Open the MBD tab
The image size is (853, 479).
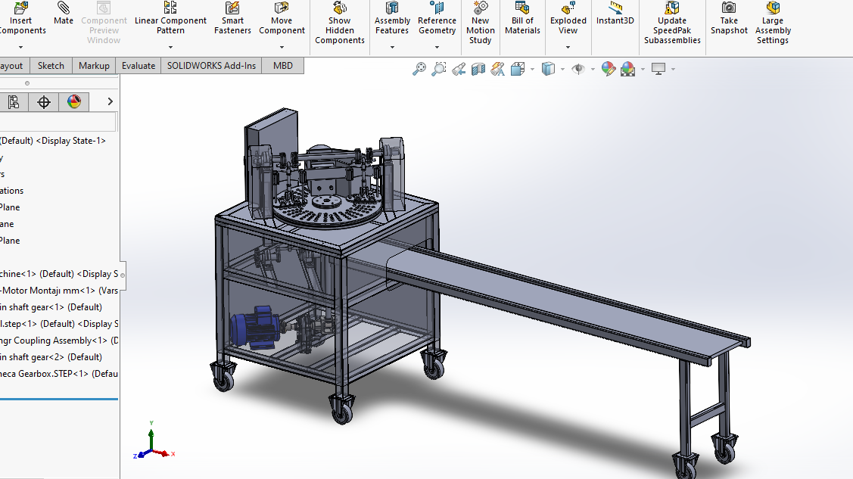coord(283,65)
